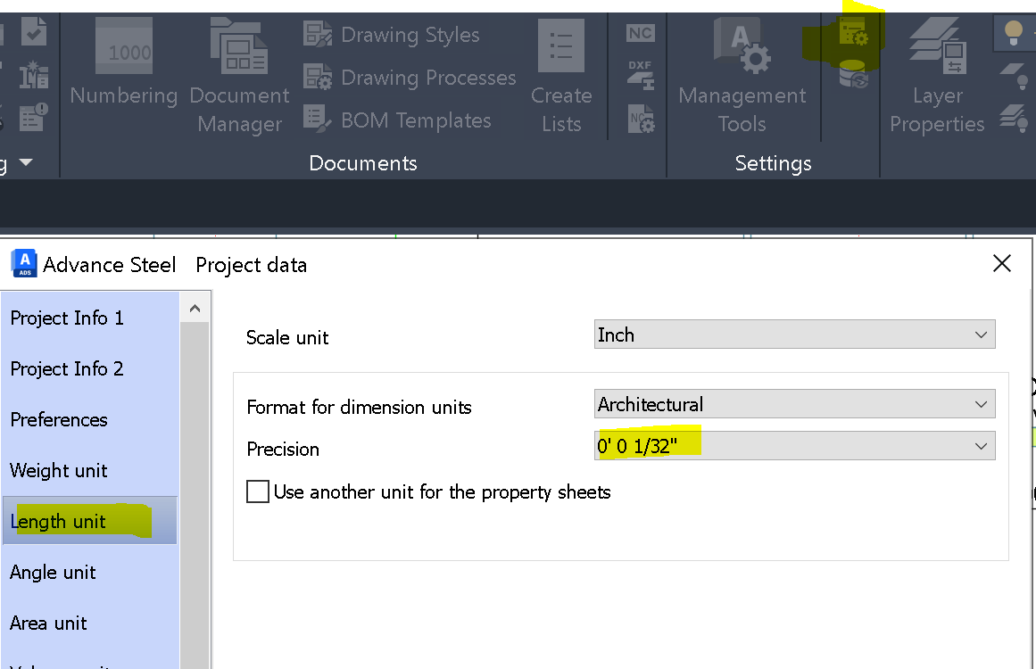The width and height of the screenshot is (1036, 669).
Task: Open the Document Manager
Action: click(238, 71)
